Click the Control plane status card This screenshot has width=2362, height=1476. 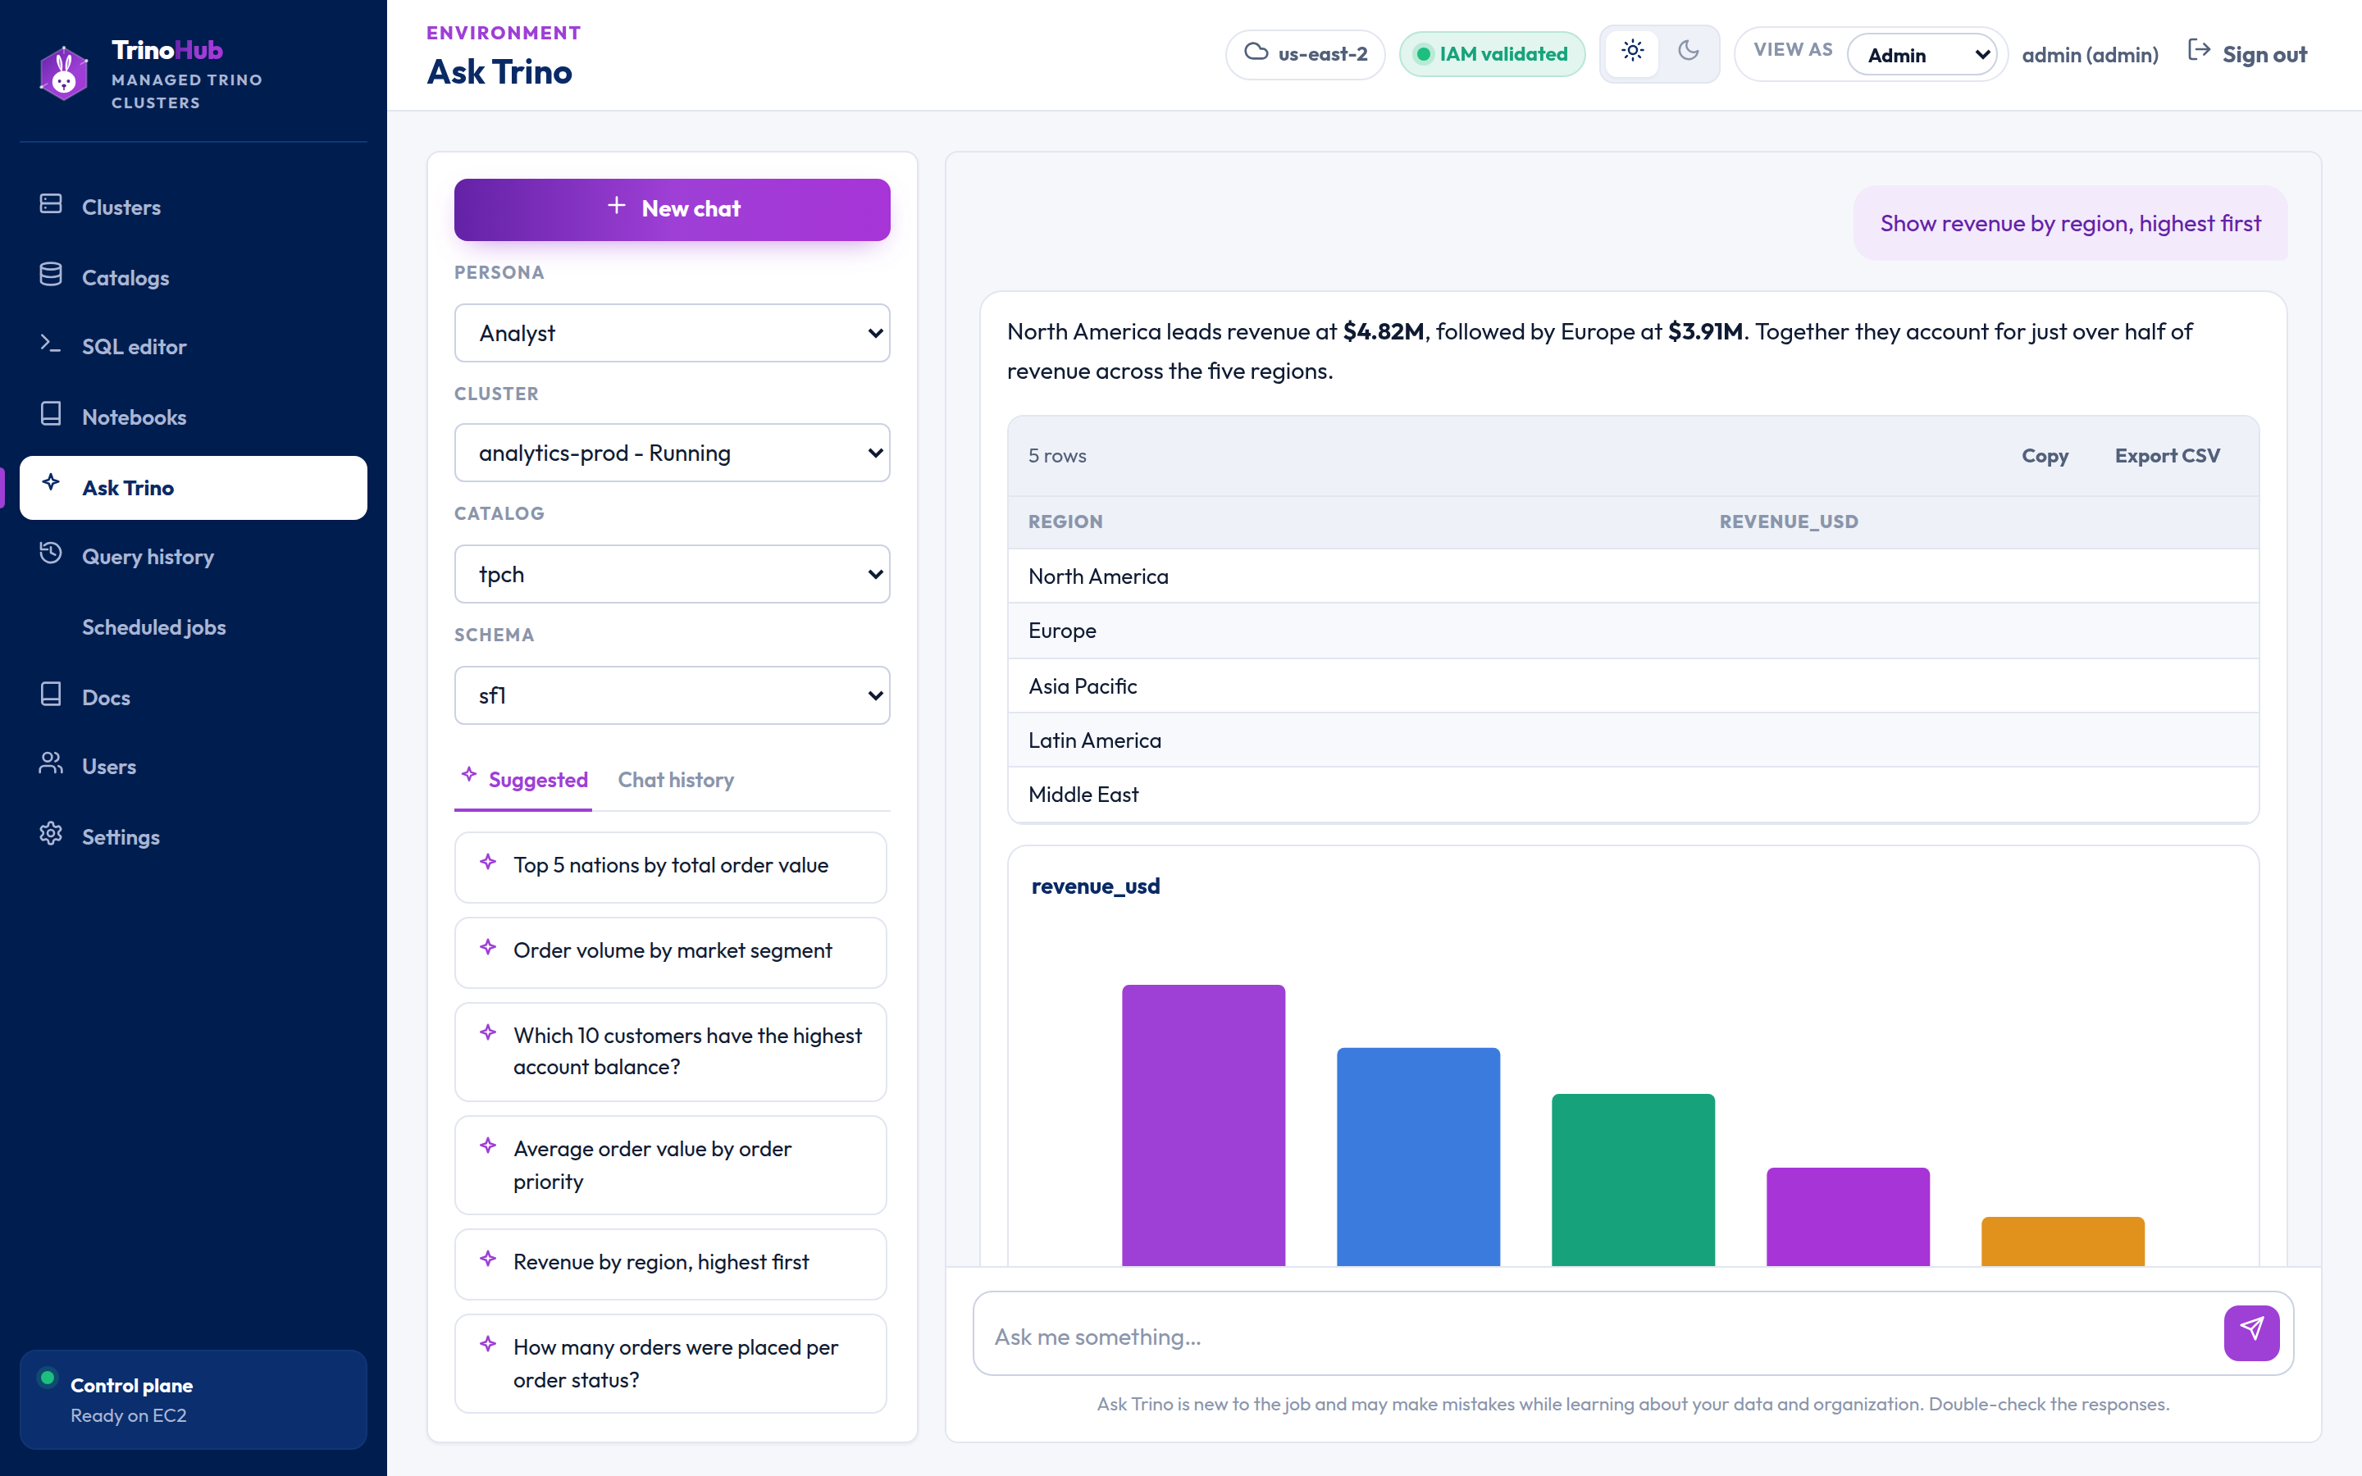[194, 1399]
